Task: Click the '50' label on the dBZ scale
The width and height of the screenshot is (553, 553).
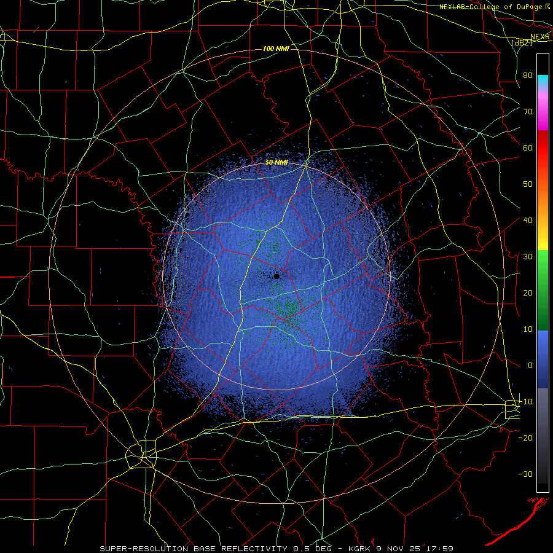Action: pyautogui.click(x=528, y=184)
